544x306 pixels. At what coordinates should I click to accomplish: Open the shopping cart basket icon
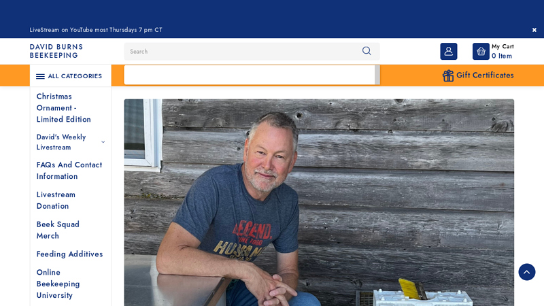481,52
